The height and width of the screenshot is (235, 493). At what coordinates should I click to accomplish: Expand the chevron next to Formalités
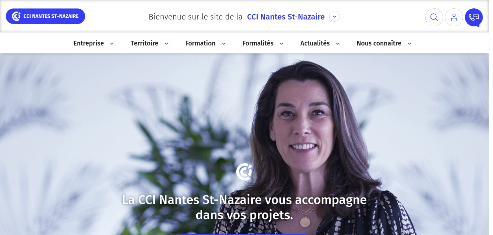[282, 44]
